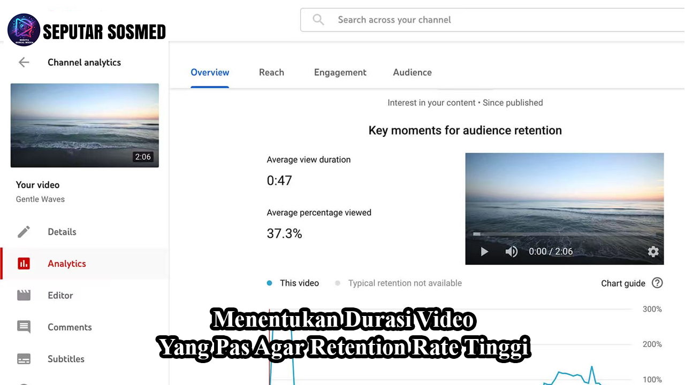The image size is (685, 385).
Task: Open the Subtitles section icon
Action: point(24,359)
